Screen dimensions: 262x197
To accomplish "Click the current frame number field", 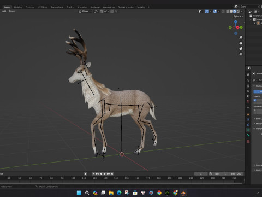I will click(201, 174).
